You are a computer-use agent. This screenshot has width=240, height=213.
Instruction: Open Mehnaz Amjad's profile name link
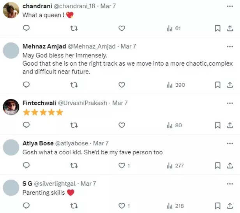[43, 46]
